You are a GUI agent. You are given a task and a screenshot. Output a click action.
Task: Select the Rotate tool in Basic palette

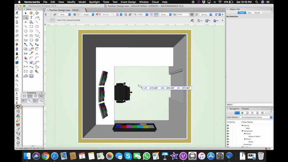(37, 49)
